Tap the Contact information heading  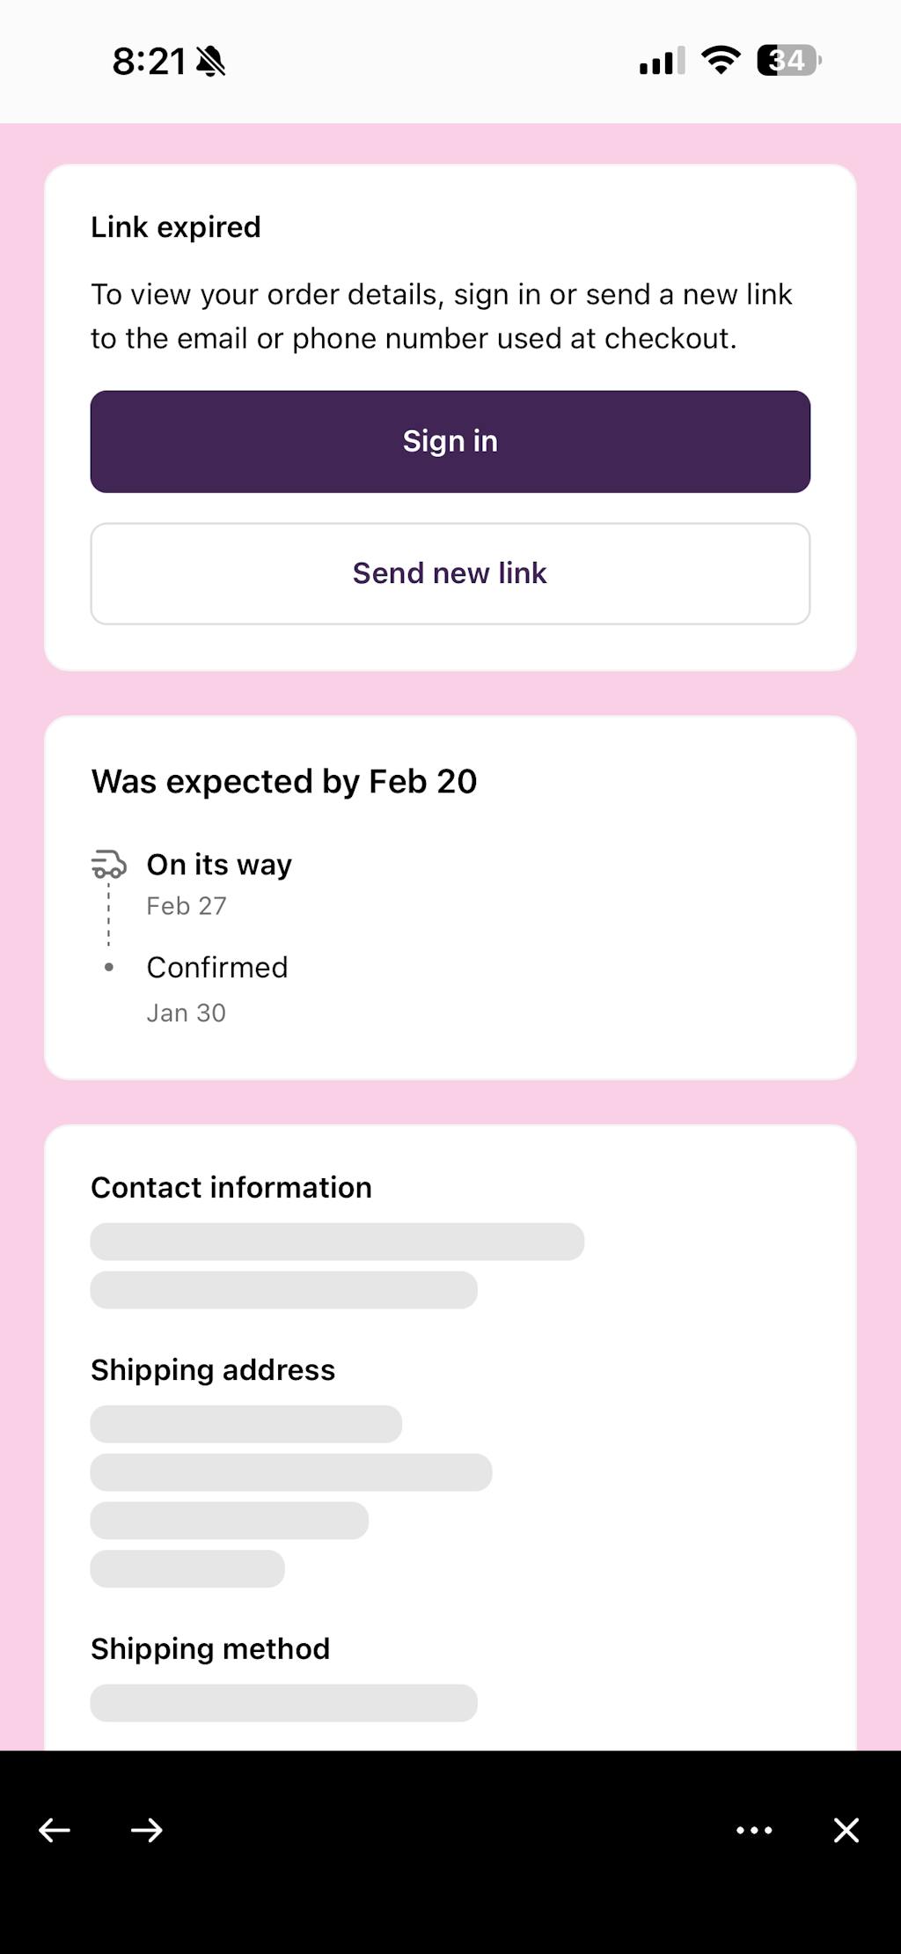click(231, 1187)
